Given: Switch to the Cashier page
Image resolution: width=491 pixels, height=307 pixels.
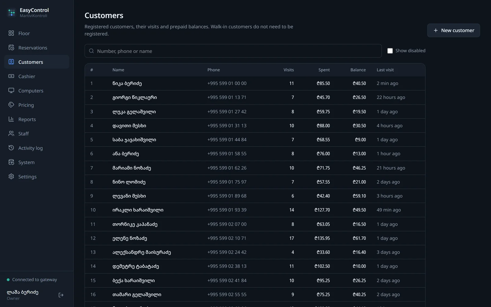Looking at the screenshot, I should (37, 76).
